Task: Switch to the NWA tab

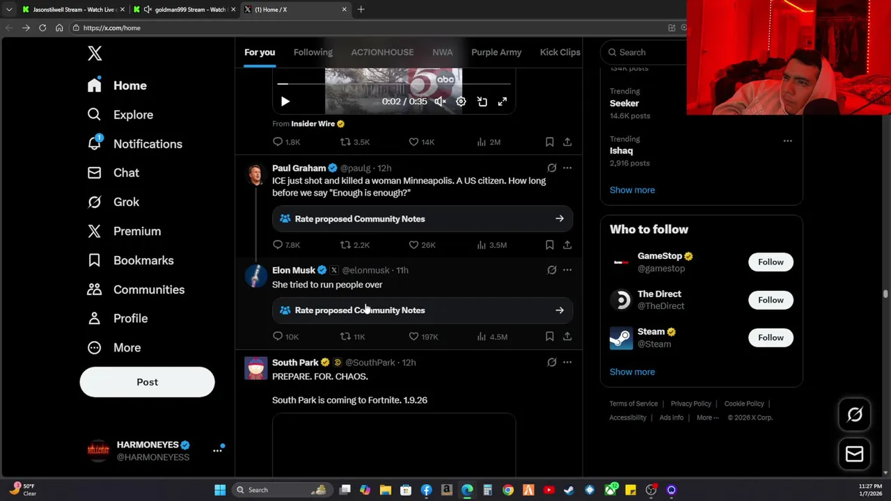Action: pyautogui.click(x=442, y=52)
